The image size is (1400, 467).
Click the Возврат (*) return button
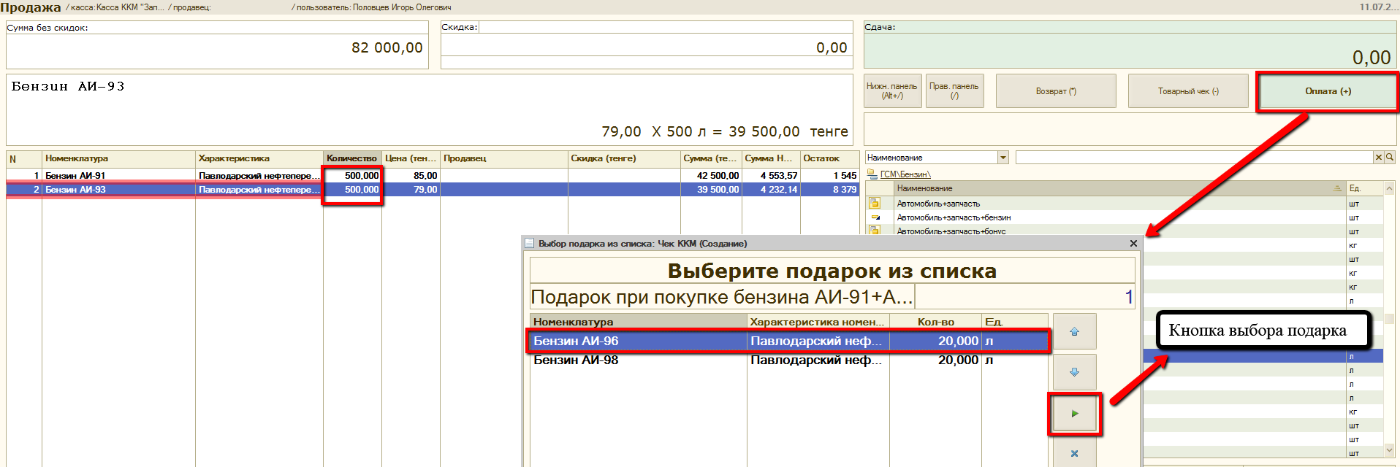point(1056,91)
